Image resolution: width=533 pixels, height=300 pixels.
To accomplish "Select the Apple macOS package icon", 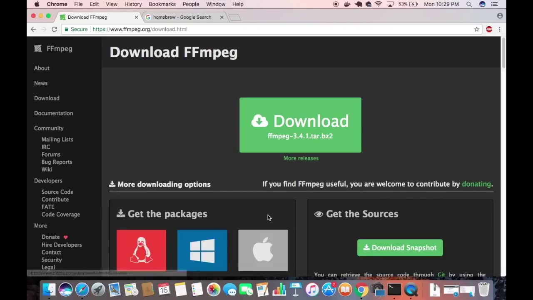I will tap(263, 250).
